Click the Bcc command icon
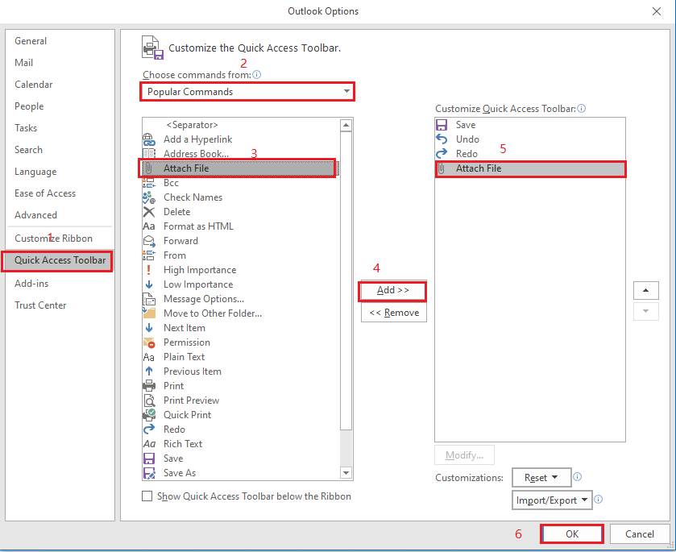This screenshot has width=676, height=552. 149,183
